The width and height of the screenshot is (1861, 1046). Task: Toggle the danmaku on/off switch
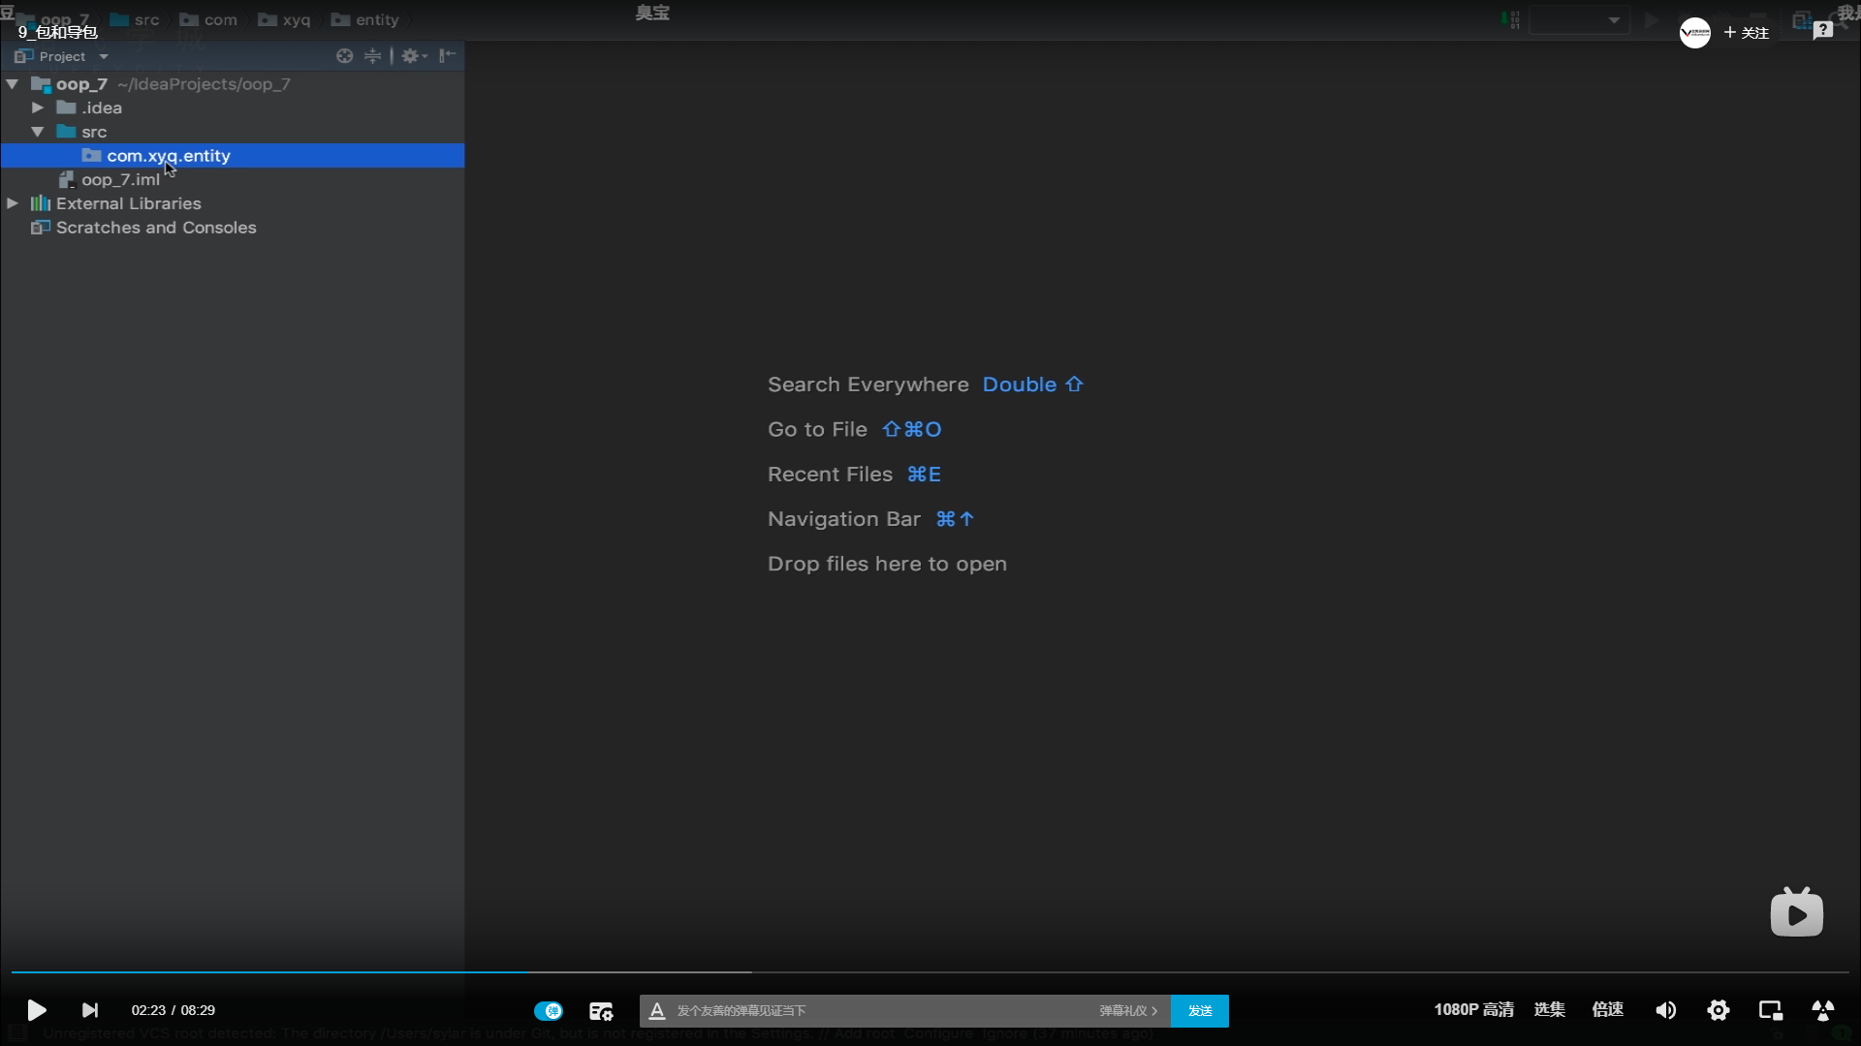click(548, 1010)
